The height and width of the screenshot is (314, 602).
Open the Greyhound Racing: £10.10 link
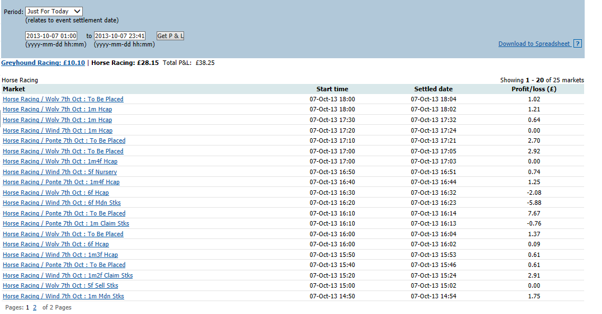pyautogui.click(x=43, y=63)
